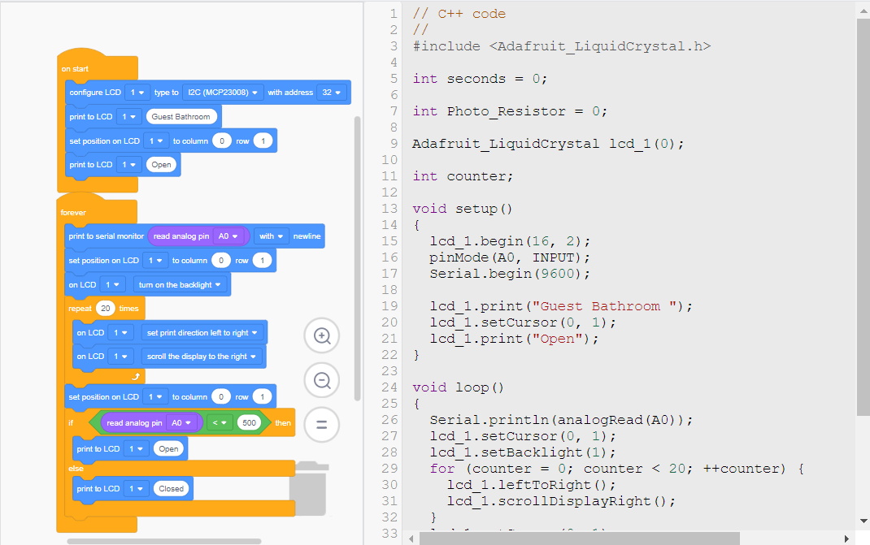Click code line 'int counter;'
This screenshot has height=545, width=870.
[463, 176]
